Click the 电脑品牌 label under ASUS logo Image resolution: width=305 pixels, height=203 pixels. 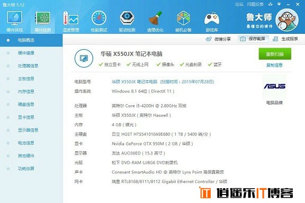tap(274, 103)
